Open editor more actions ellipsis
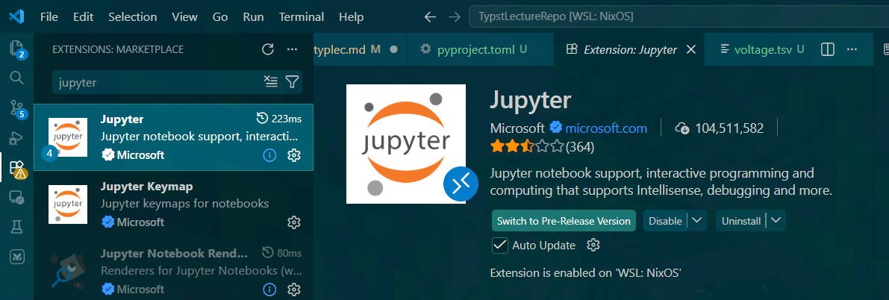Viewport: 889px width, 300px height. coord(852,50)
